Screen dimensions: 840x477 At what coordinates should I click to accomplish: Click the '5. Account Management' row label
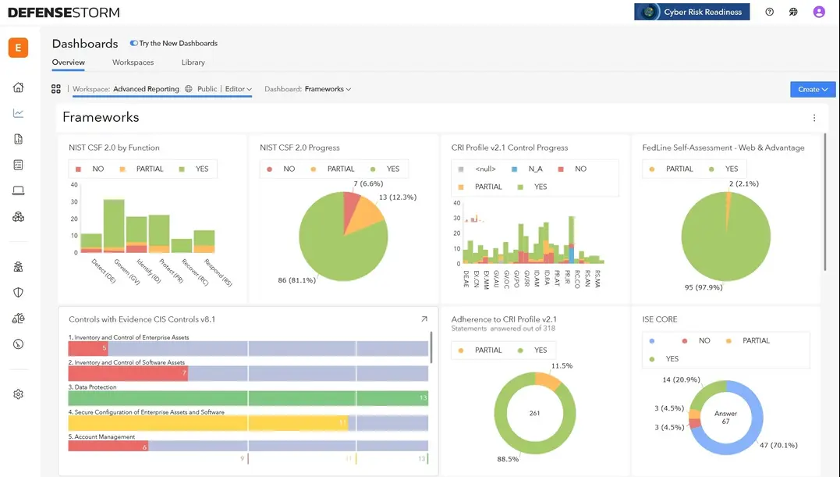(101, 437)
